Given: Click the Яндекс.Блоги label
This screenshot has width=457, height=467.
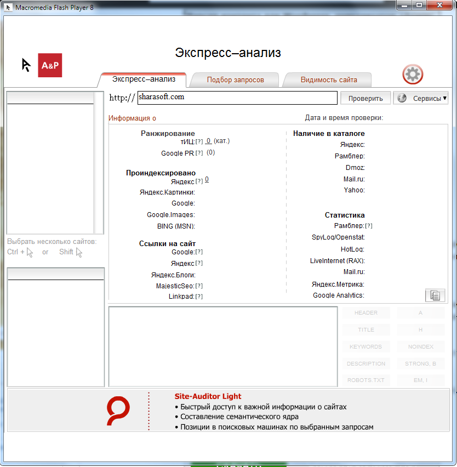Looking at the screenshot, I should click(173, 275).
